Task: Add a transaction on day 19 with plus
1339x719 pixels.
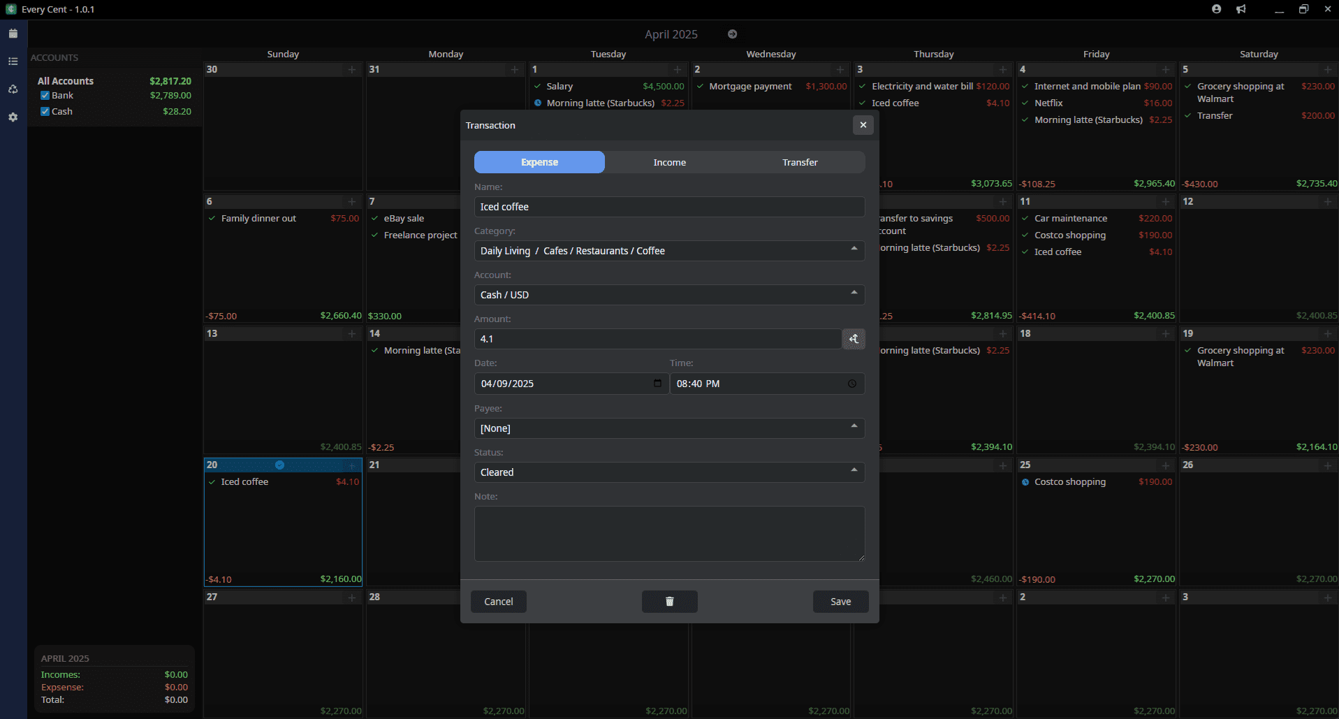Action: tap(1328, 334)
